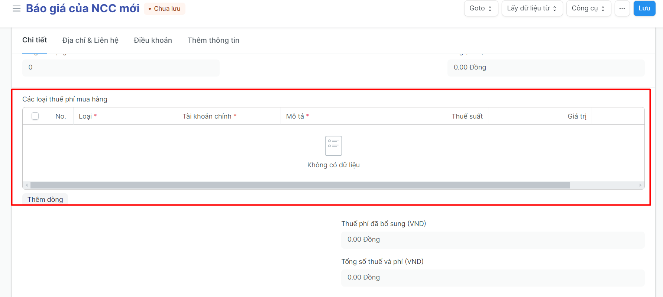
Task: Click the right arrow of horizontal scrollbar
Action: (x=640, y=185)
